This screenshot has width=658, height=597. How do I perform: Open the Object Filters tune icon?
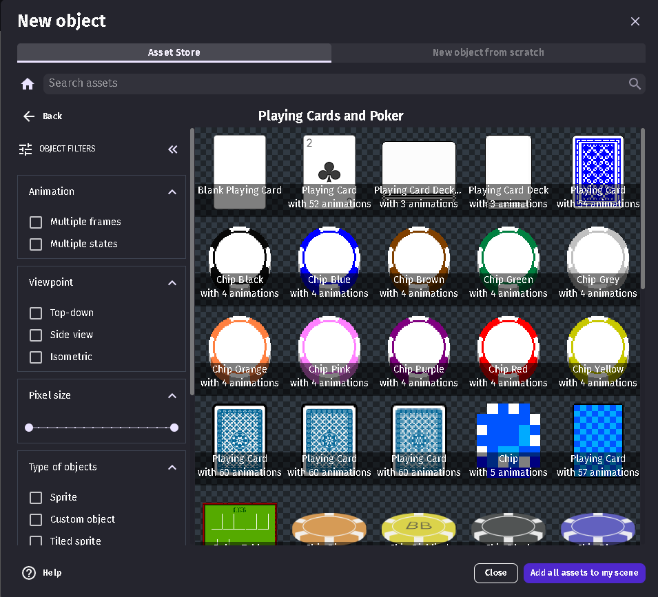point(25,149)
